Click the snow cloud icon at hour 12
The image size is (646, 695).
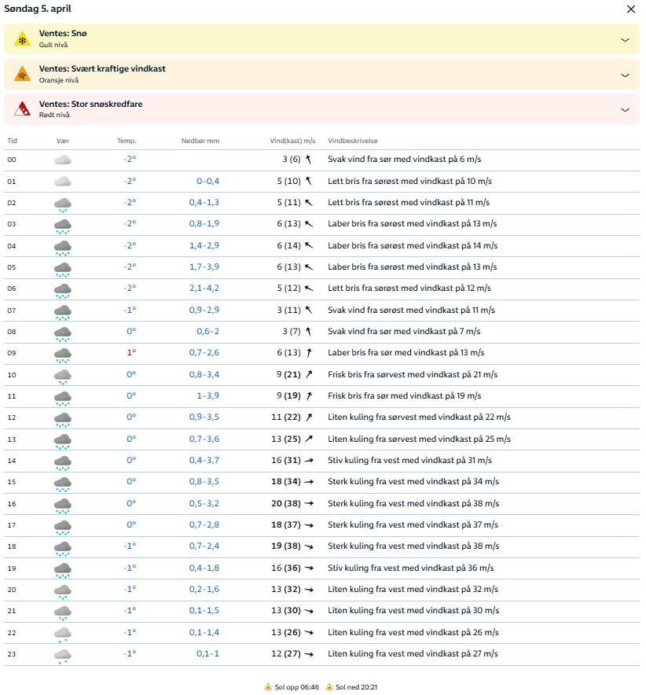(63, 418)
